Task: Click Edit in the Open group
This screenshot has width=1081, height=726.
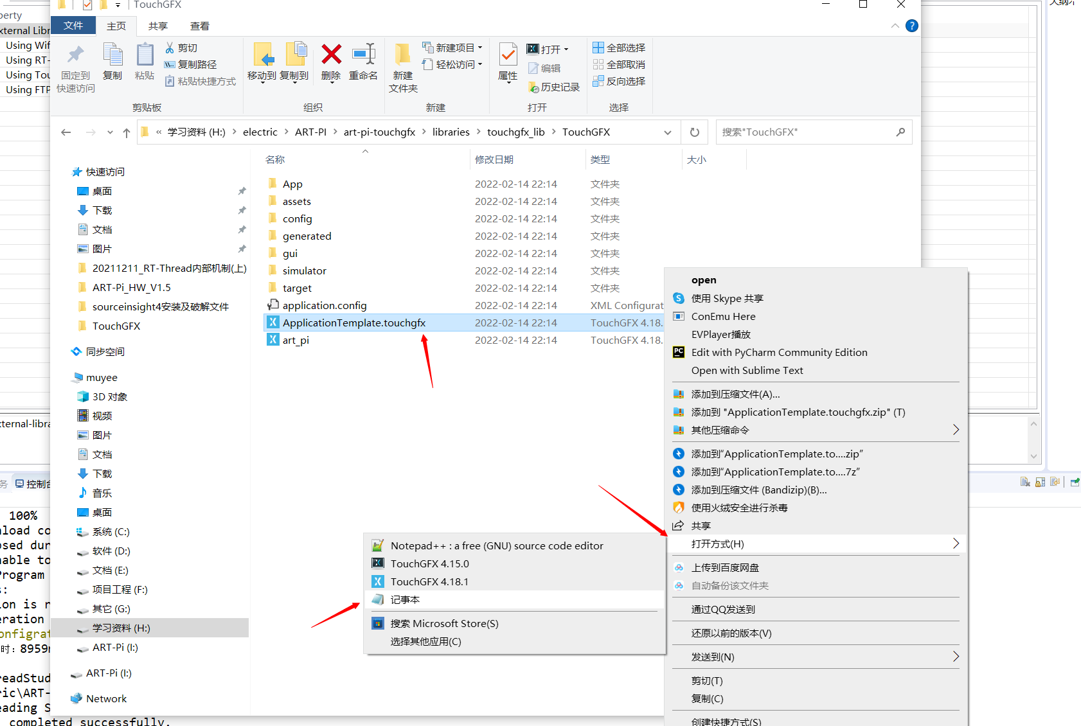Action: pos(544,69)
